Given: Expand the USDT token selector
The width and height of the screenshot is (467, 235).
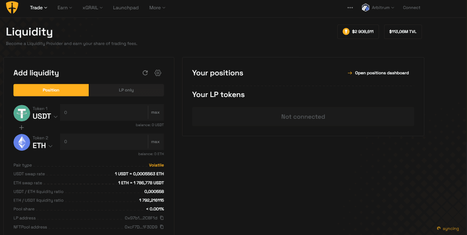Looking at the screenshot, I should tap(56, 116).
